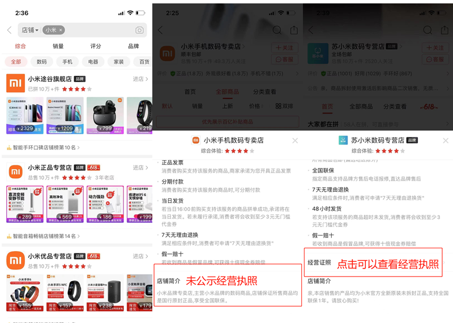Contact 客服 of 小米手机数码专卖店

tap(285, 59)
